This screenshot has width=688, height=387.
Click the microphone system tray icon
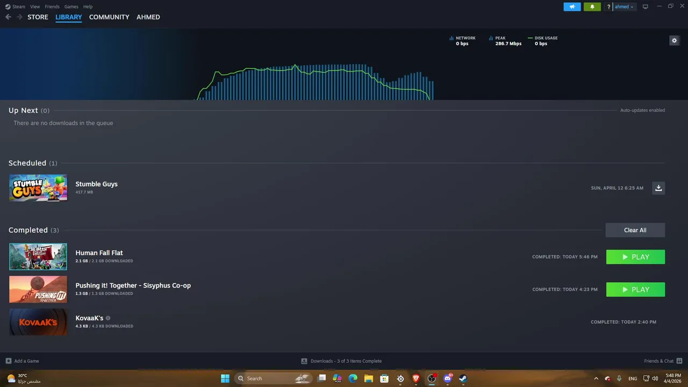619,378
